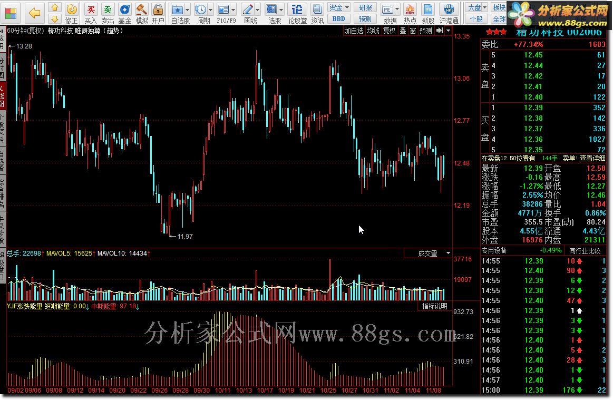Click the 09/30 date on time axis
Screen dimensions: 613x400
coord(201,390)
